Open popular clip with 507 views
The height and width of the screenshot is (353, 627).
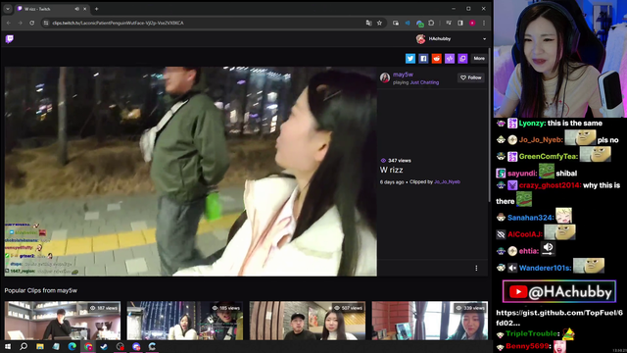tap(307, 321)
